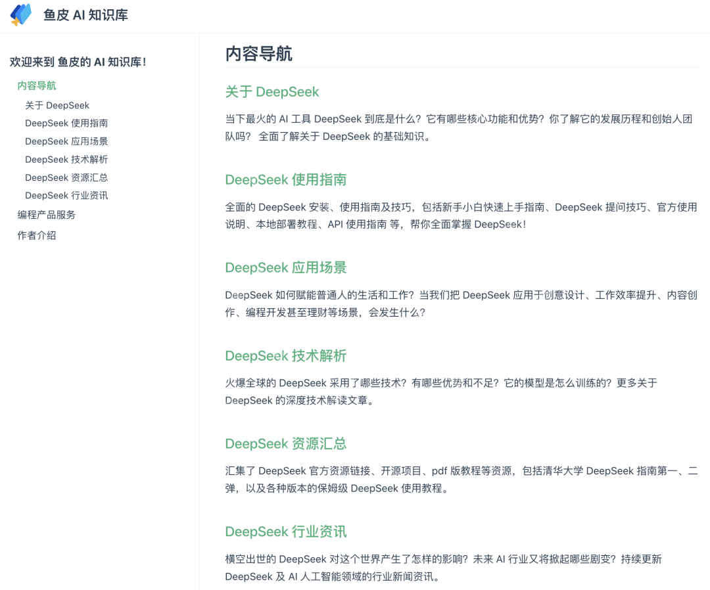Select DeepSeek 行业资讯 in the sidebar
The height and width of the screenshot is (590, 710).
point(66,195)
